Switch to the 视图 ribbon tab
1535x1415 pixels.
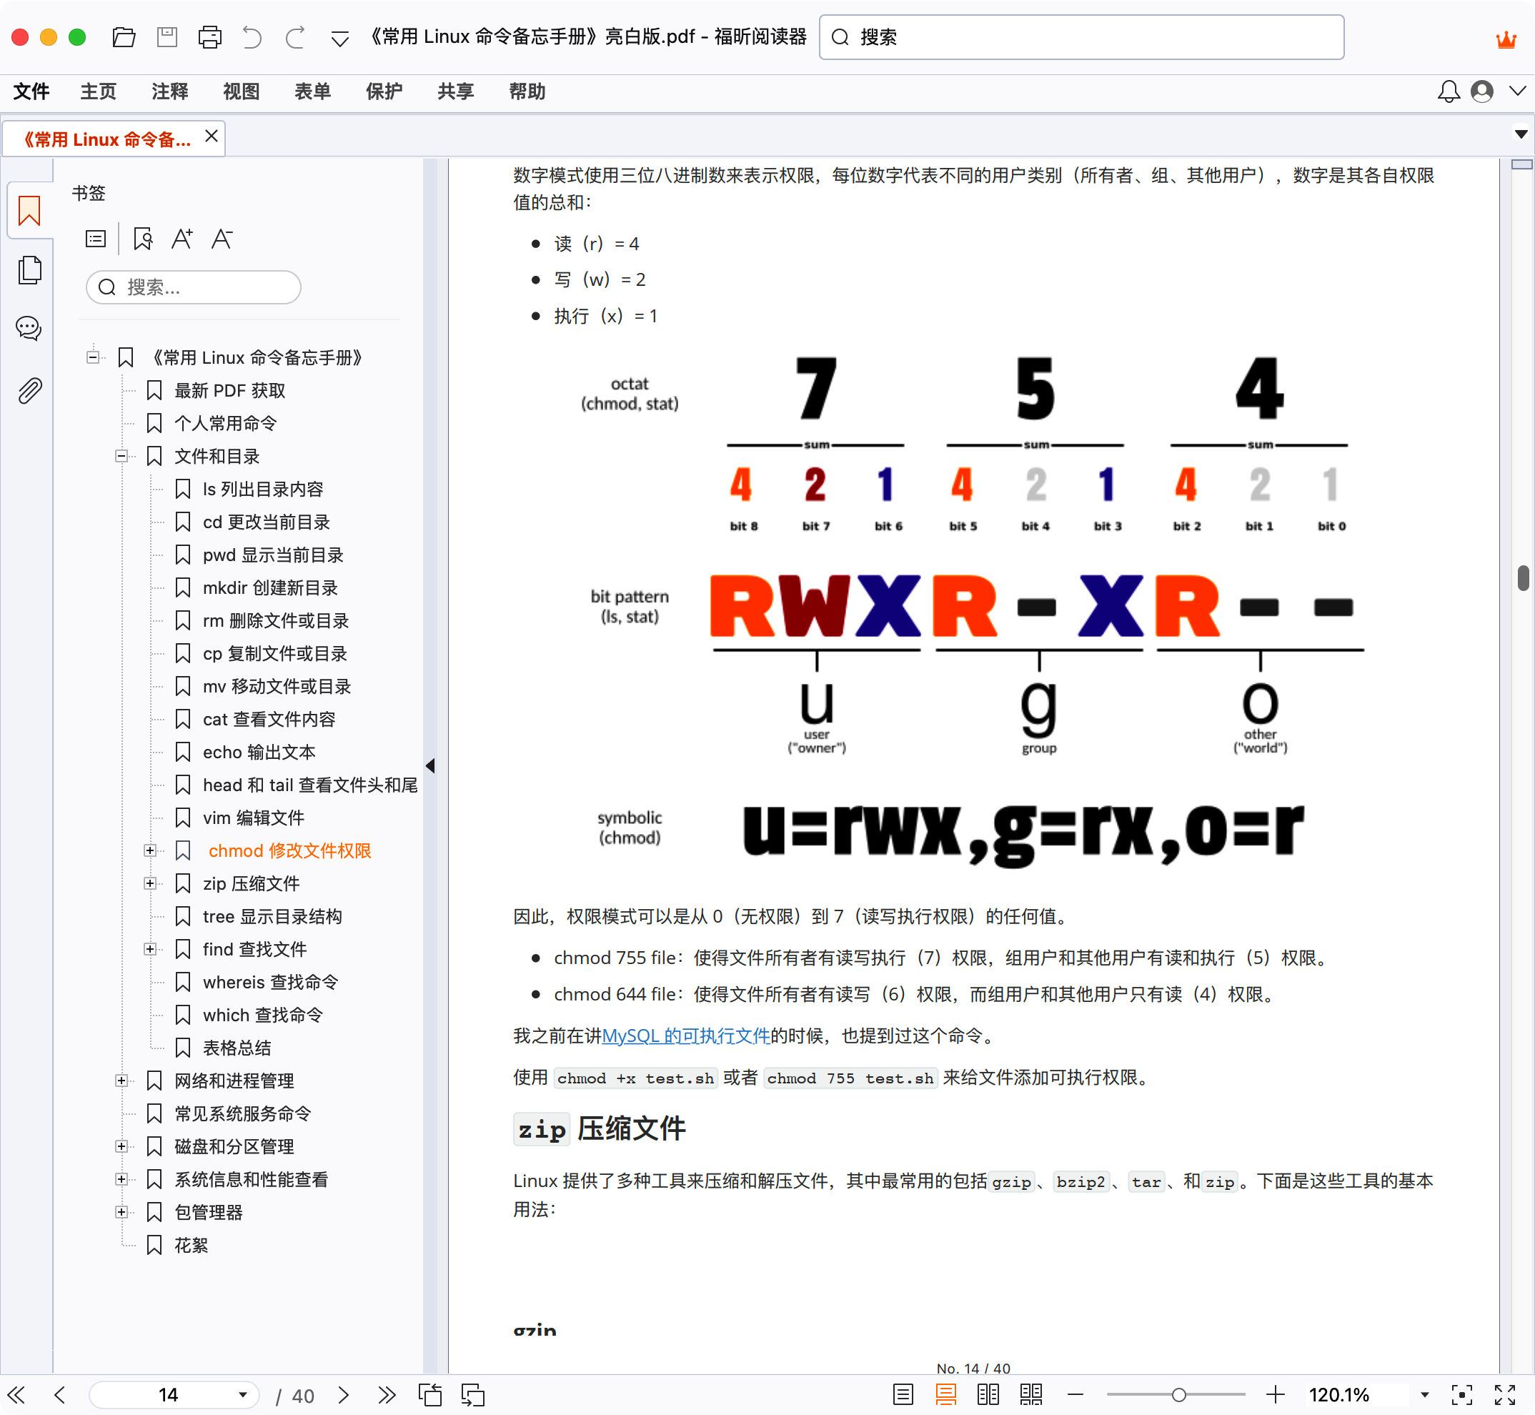240,91
